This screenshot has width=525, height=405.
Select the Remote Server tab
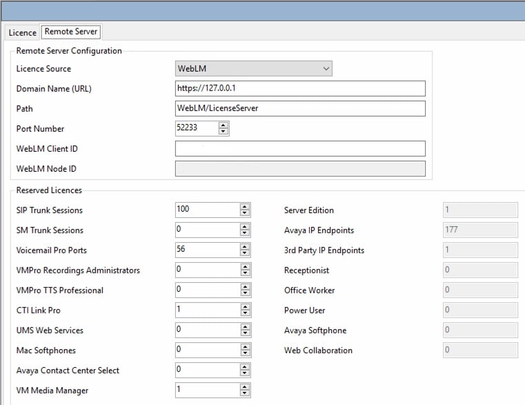pyautogui.click(x=70, y=32)
